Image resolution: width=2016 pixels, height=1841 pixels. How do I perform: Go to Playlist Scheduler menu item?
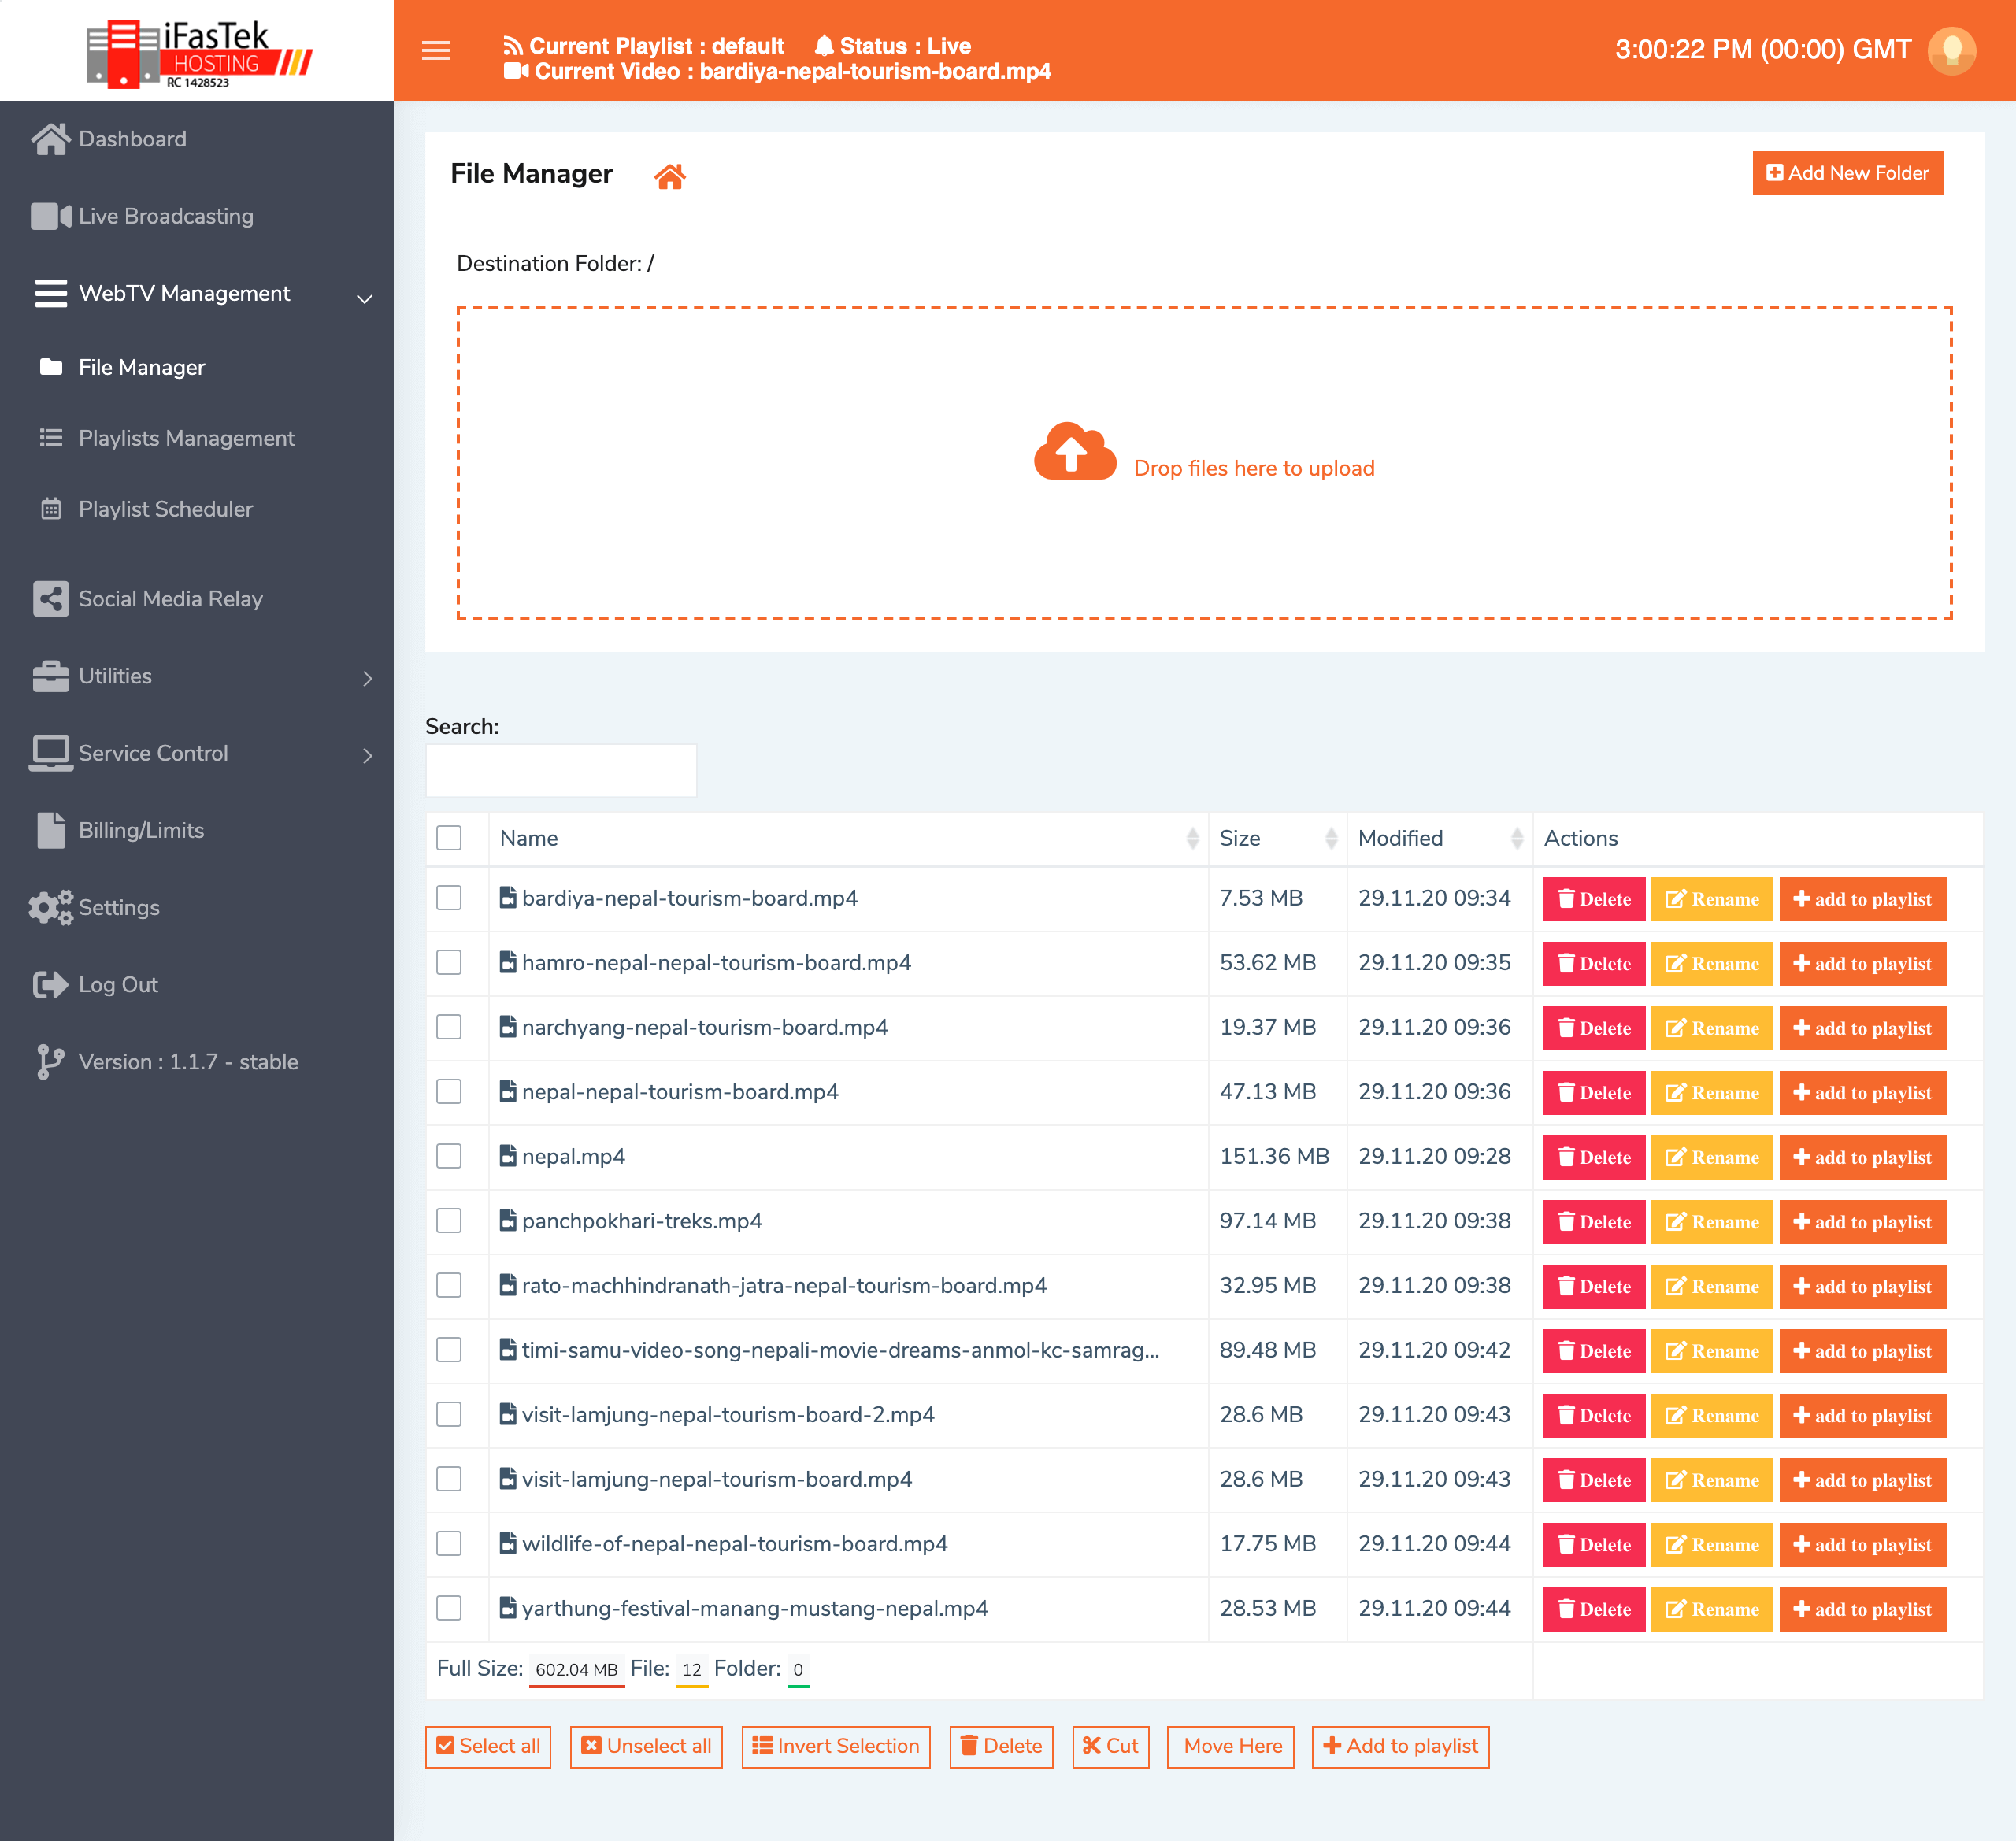(x=165, y=509)
